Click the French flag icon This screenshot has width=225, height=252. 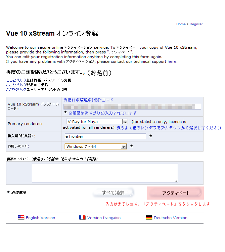click(x=82, y=218)
